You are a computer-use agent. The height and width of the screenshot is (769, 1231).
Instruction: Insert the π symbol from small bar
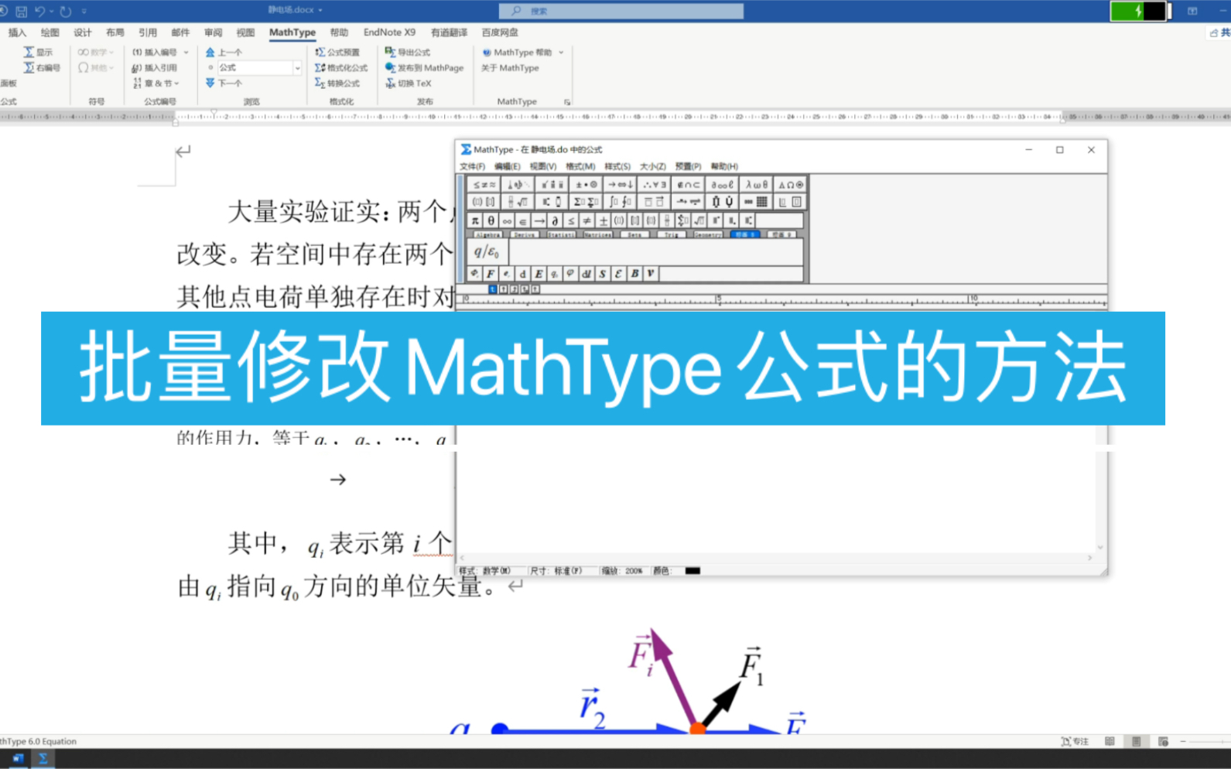click(x=475, y=221)
